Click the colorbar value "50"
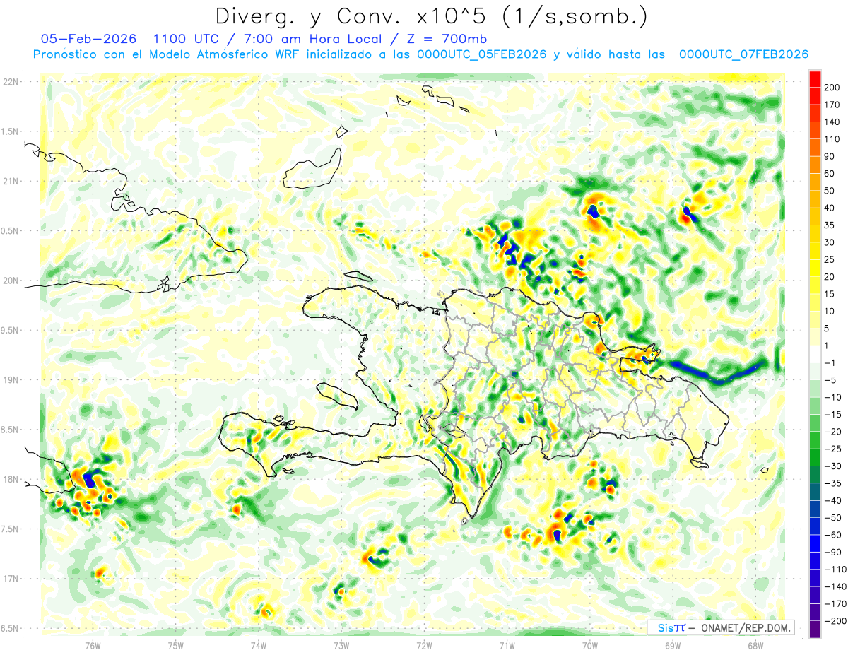This screenshot has height=655, width=848. click(830, 191)
